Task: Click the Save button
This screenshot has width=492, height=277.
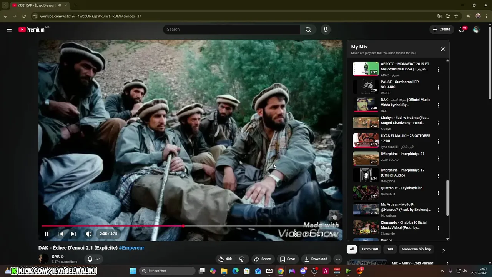Action: coord(288,259)
